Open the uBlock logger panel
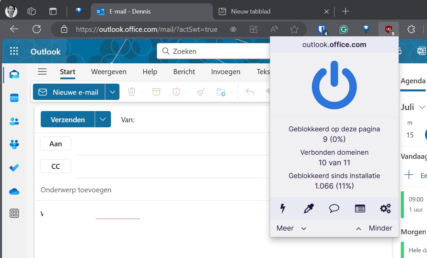The width and height of the screenshot is (427, 258). [360, 209]
